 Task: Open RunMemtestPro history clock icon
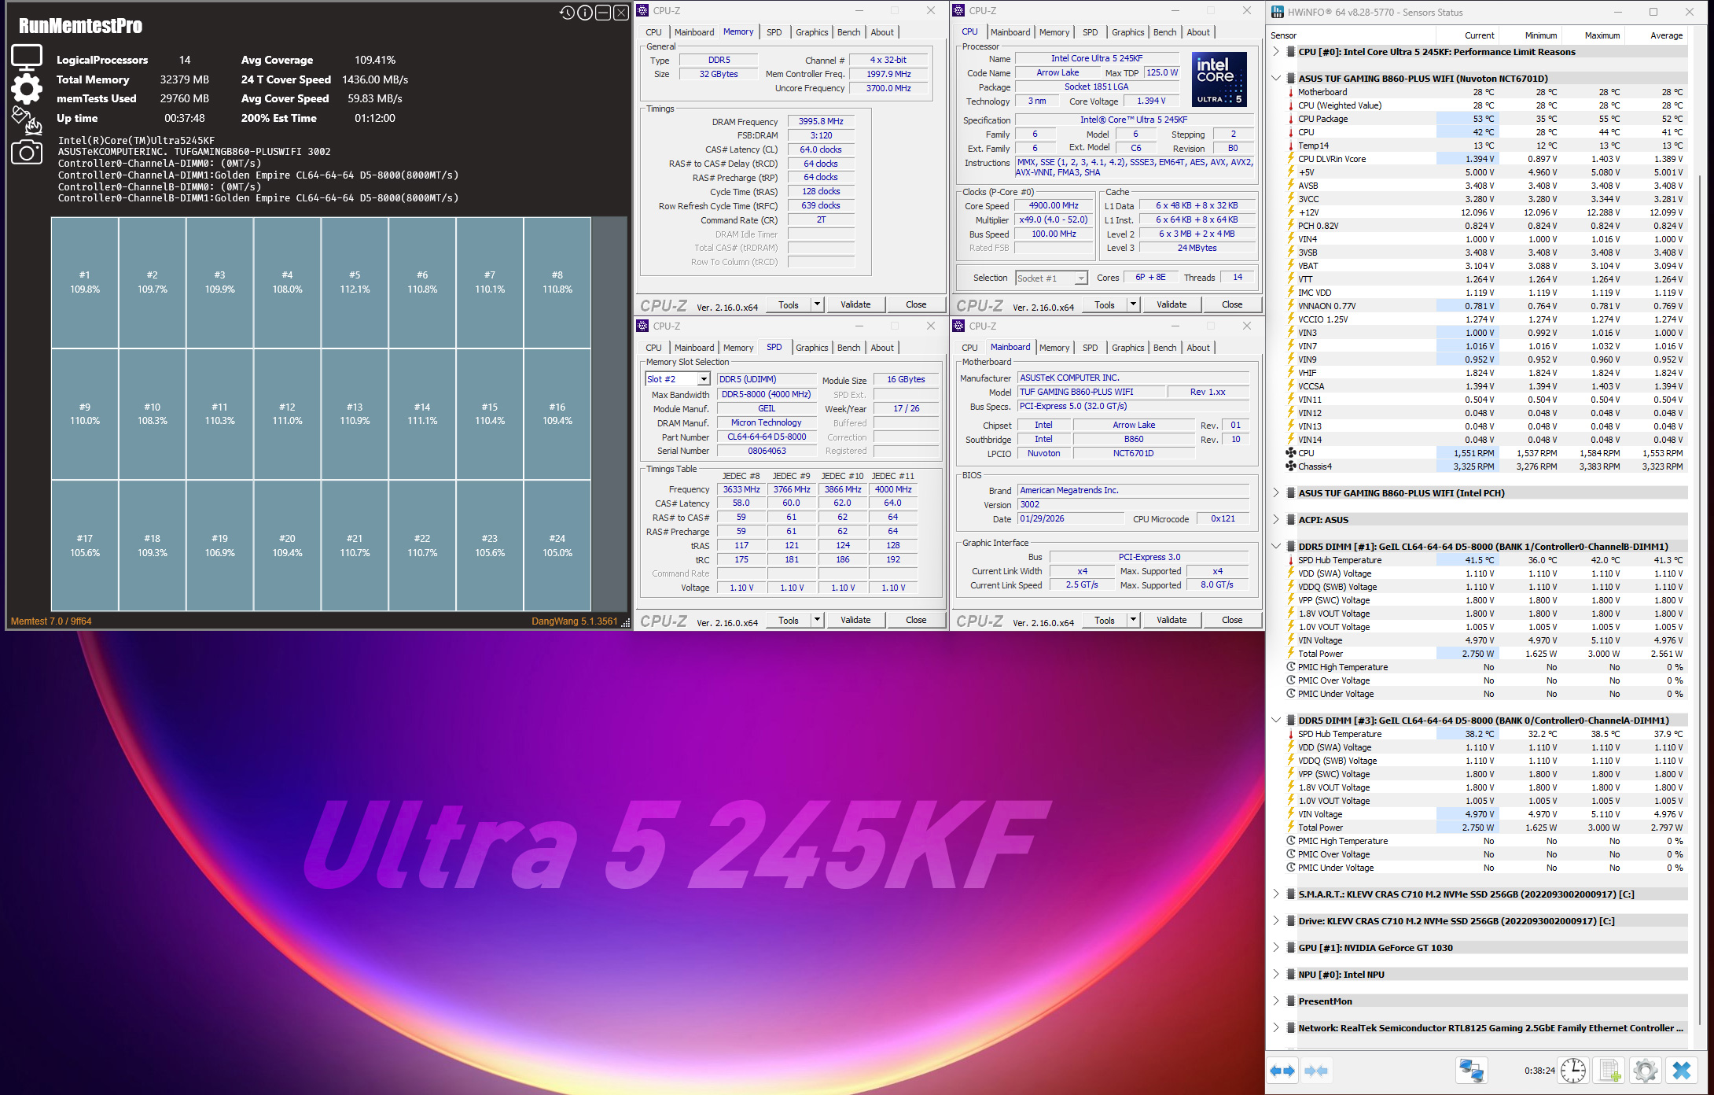pos(567,13)
